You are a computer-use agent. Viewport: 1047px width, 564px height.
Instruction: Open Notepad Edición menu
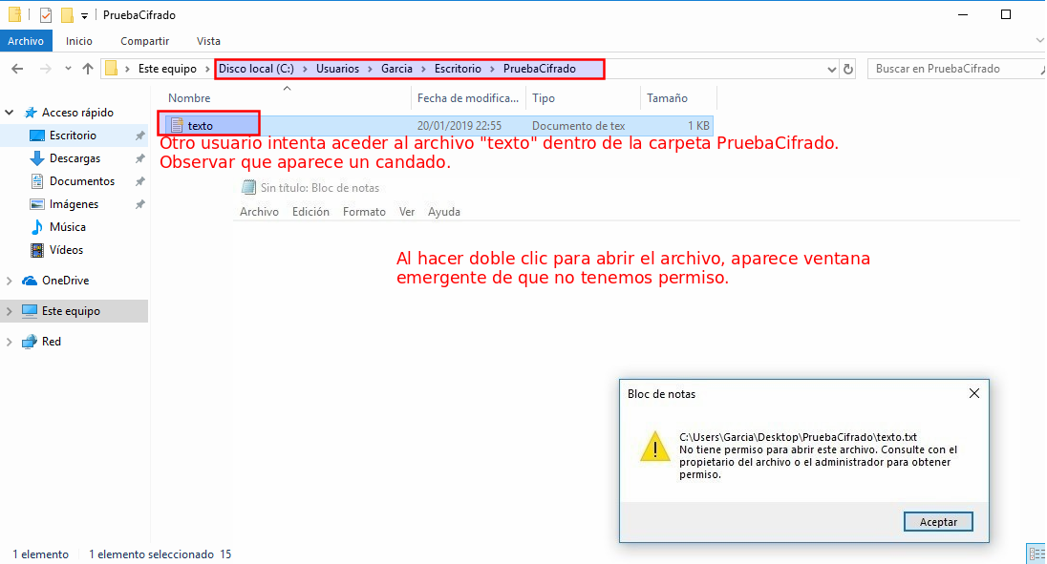pos(310,212)
